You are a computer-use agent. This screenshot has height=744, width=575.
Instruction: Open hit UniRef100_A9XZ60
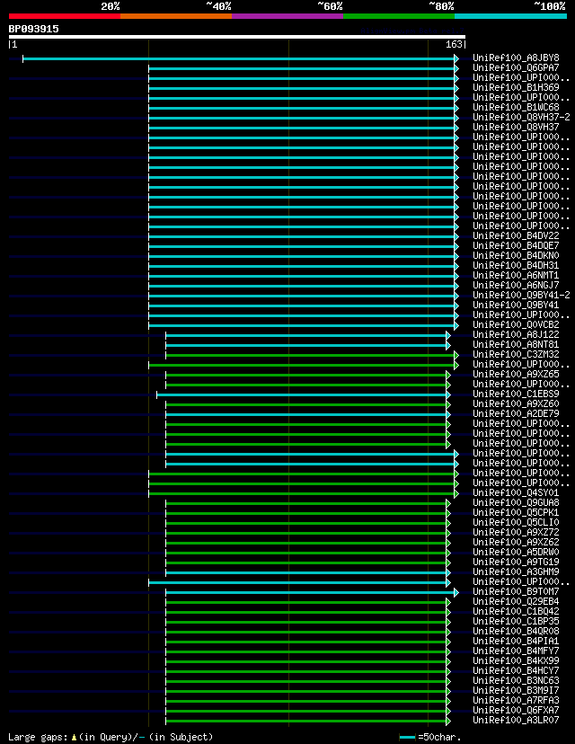click(517, 404)
